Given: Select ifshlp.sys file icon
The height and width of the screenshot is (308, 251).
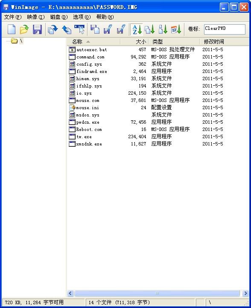Looking at the screenshot, I should click(x=72, y=86).
